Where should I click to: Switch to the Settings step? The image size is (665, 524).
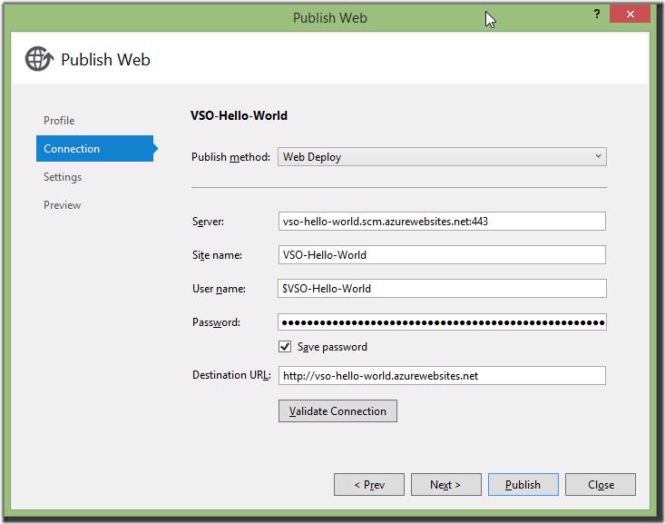[x=63, y=177]
